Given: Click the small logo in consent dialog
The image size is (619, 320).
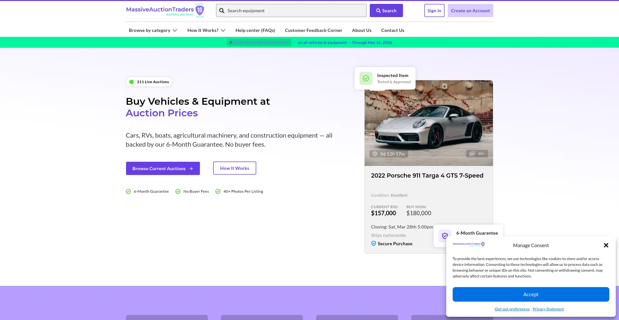Looking at the screenshot, I should click(x=469, y=244).
